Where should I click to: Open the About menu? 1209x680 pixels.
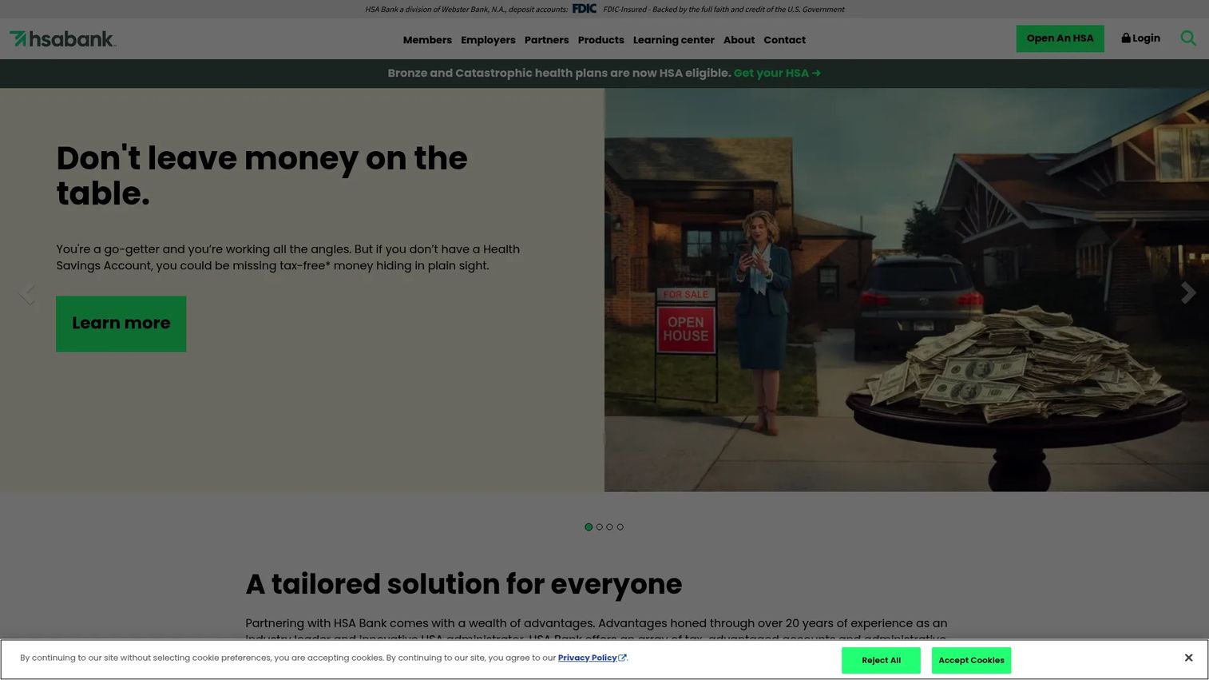click(x=739, y=40)
